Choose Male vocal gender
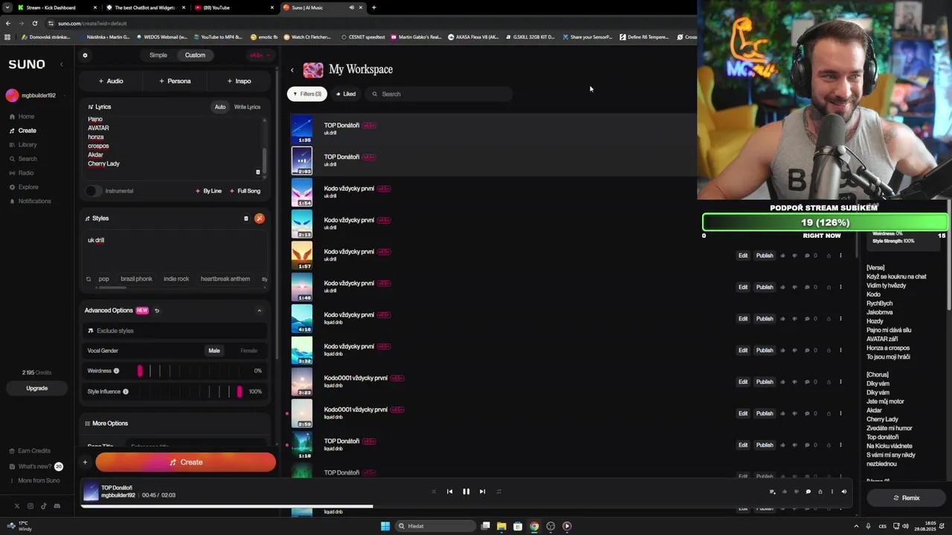The width and height of the screenshot is (952, 535). pyautogui.click(x=214, y=351)
